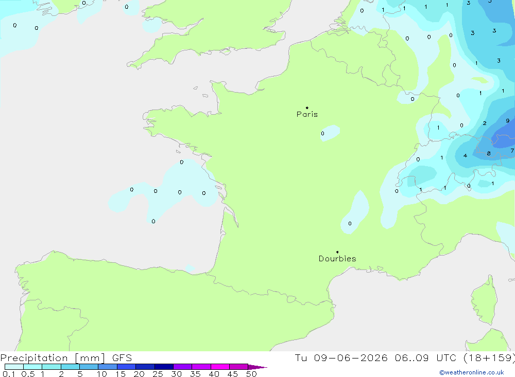Screen dimensions: 515x377
Task: Click the legend label '10'
Action: (x=102, y=374)
